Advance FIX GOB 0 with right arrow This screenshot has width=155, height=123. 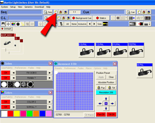pos(50,73)
